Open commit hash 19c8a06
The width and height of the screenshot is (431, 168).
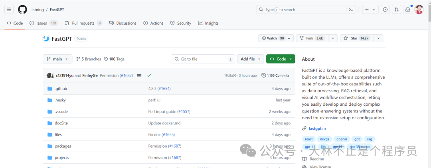[x=231, y=75]
